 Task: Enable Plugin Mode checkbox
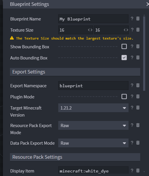pyautogui.click(x=124, y=97)
